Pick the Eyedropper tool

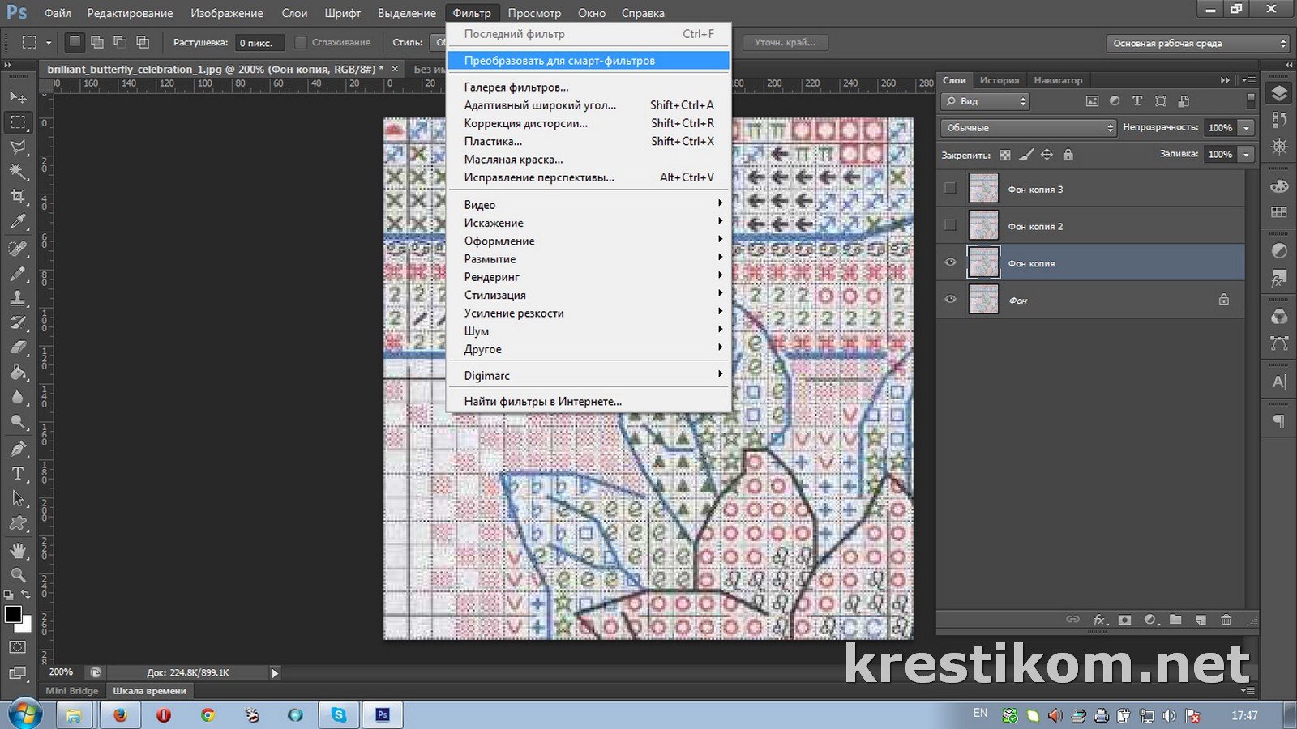(18, 222)
